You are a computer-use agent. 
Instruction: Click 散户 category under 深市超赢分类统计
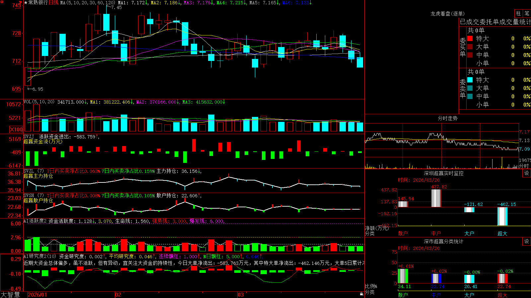pos(403,295)
